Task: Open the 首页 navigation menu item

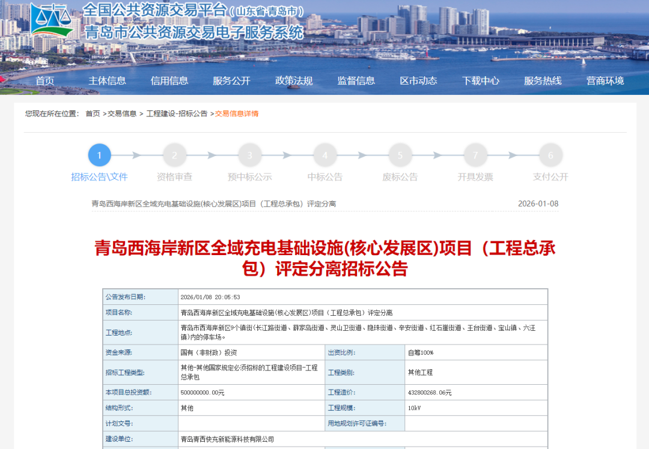Action: pyautogui.click(x=44, y=80)
